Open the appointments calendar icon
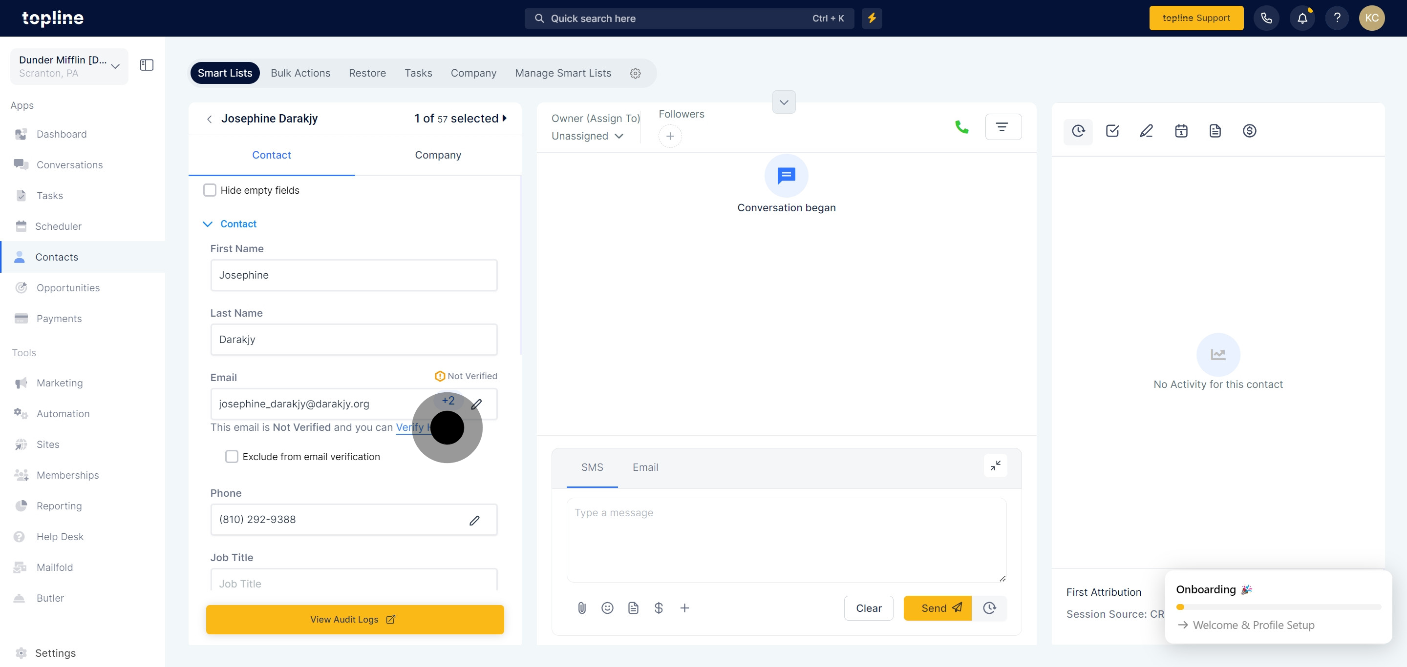The height and width of the screenshot is (667, 1407). pyautogui.click(x=1181, y=131)
